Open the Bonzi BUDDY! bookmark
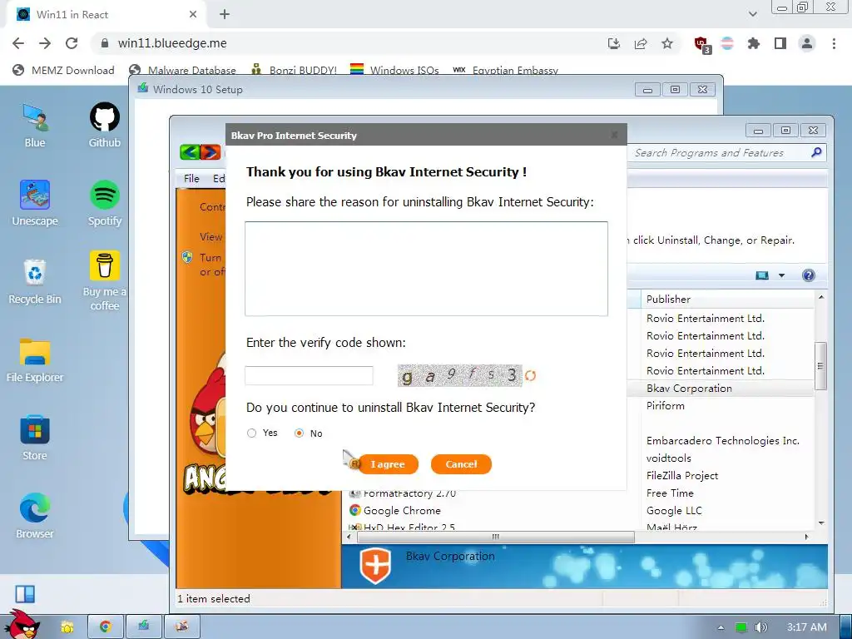This screenshot has width=852, height=639. (294, 70)
